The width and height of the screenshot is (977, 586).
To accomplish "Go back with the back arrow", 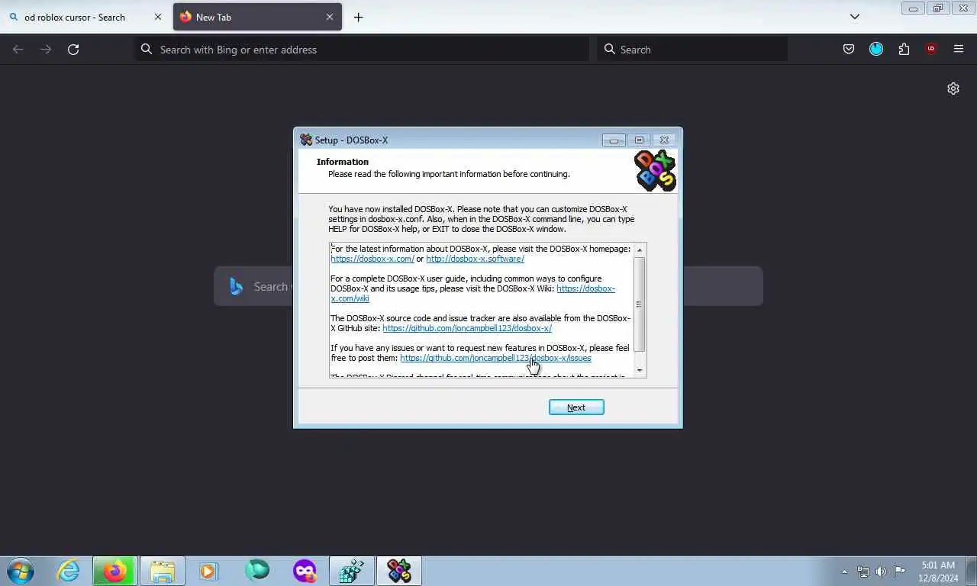I will 18,50.
